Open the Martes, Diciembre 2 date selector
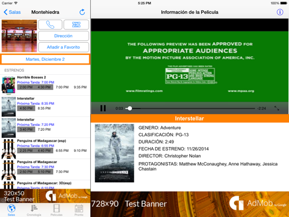This screenshot has width=289, height=217. [x=45, y=59]
